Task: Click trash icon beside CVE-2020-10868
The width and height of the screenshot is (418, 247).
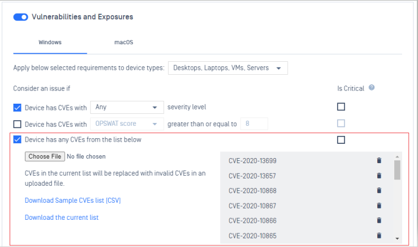Action: pos(379,190)
